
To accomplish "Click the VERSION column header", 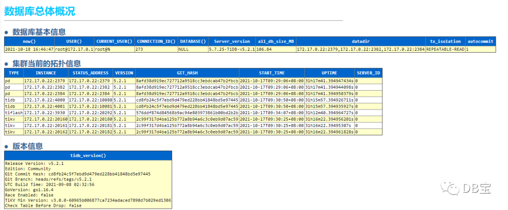I will pyautogui.click(x=124, y=73).
